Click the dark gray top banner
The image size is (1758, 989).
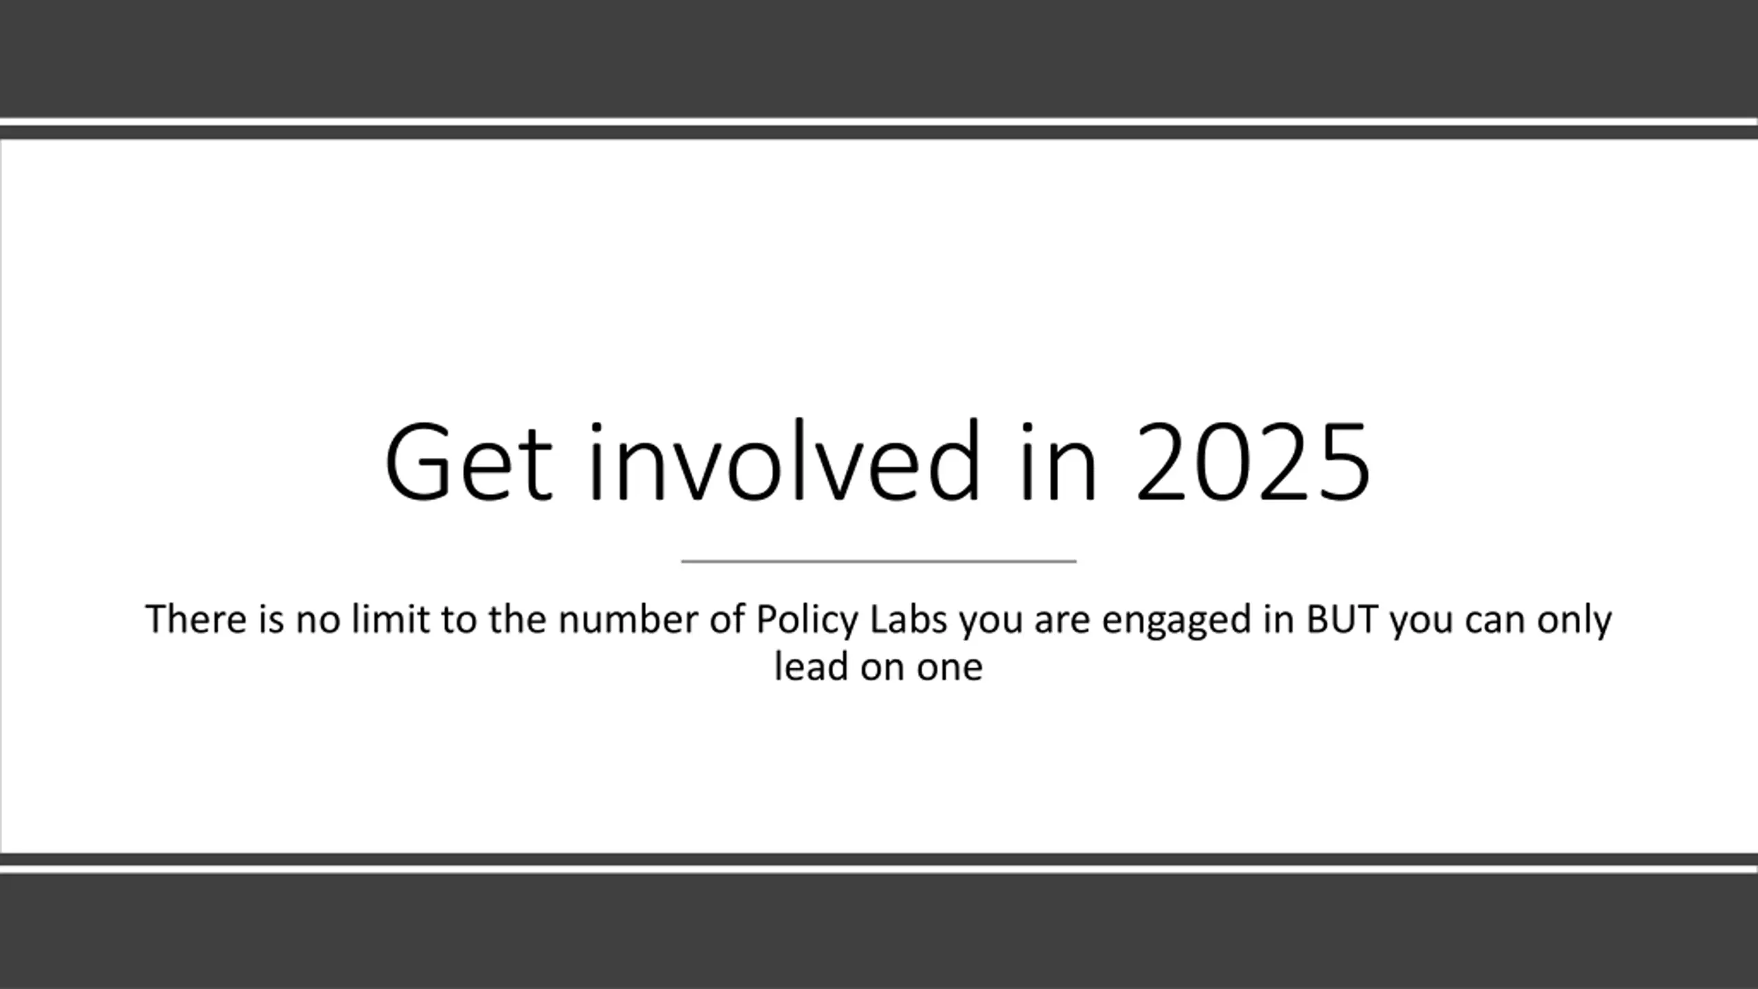[x=879, y=58]
